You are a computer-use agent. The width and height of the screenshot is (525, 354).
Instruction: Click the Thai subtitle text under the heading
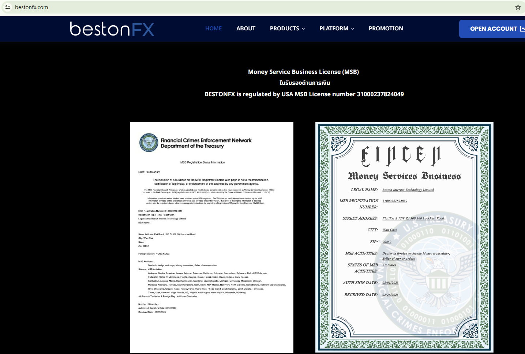(305, 83)
